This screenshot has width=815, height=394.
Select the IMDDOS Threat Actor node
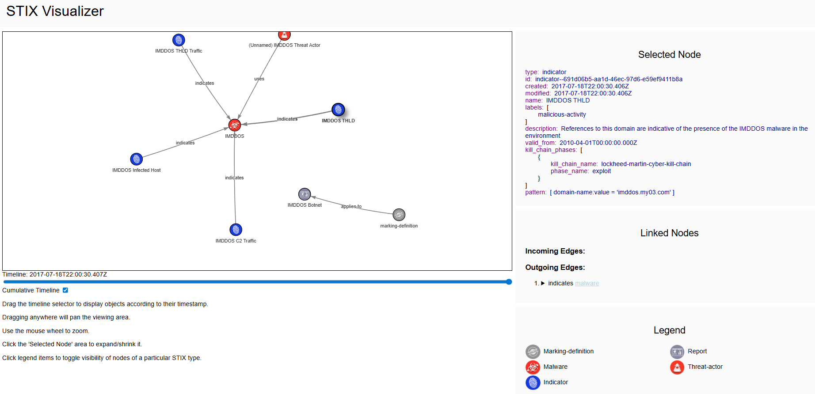coord(284,35)
